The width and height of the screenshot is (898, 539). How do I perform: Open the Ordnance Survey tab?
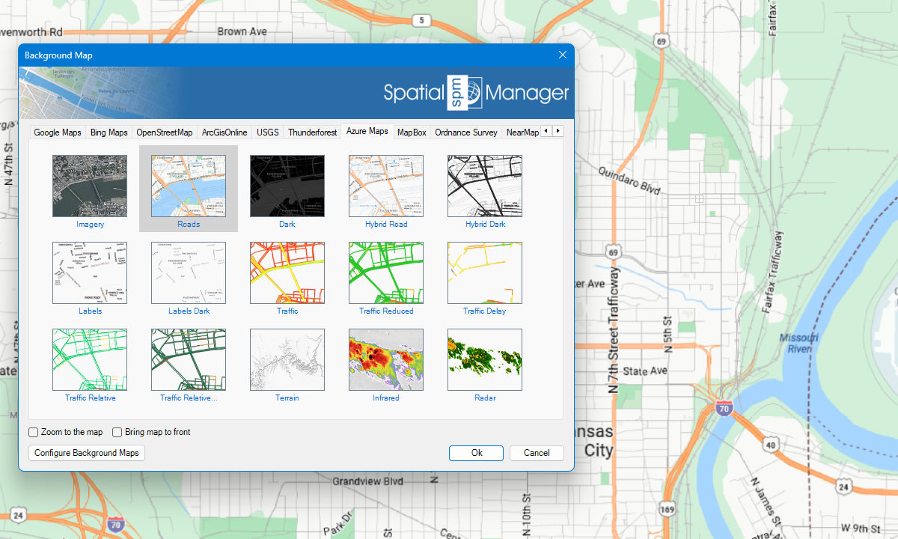pos(466,133)
